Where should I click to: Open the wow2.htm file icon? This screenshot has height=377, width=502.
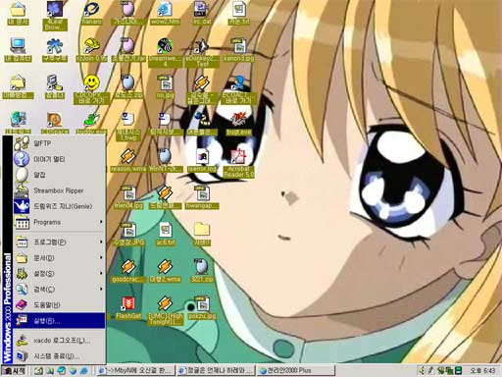166,13
